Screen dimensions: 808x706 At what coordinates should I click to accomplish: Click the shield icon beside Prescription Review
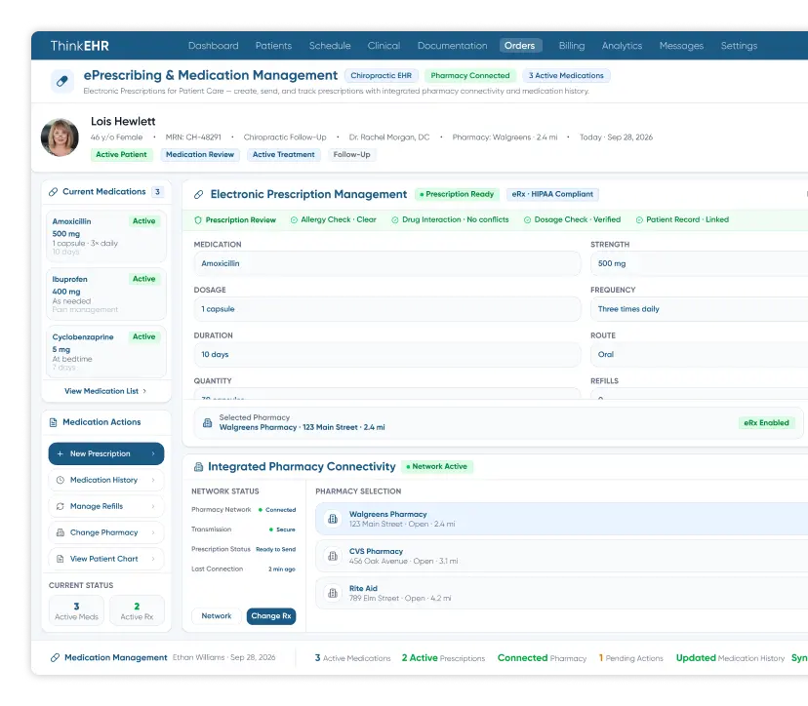[198, 219]
